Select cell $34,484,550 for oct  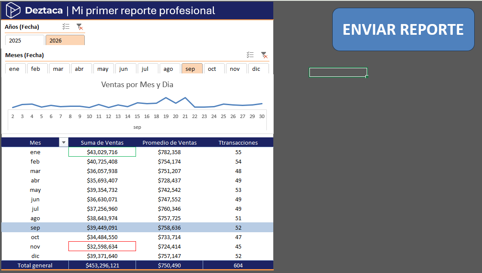point(102,237)
